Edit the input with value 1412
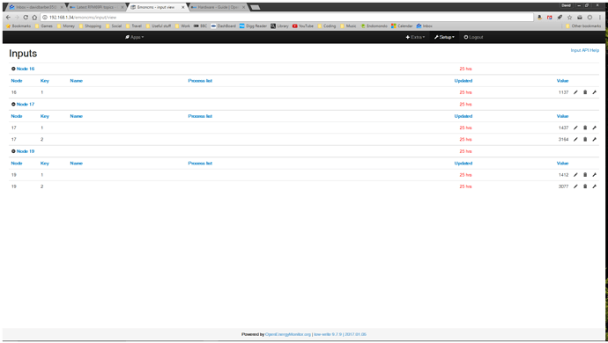Screen dimensions: 608x343 point(575,175)
